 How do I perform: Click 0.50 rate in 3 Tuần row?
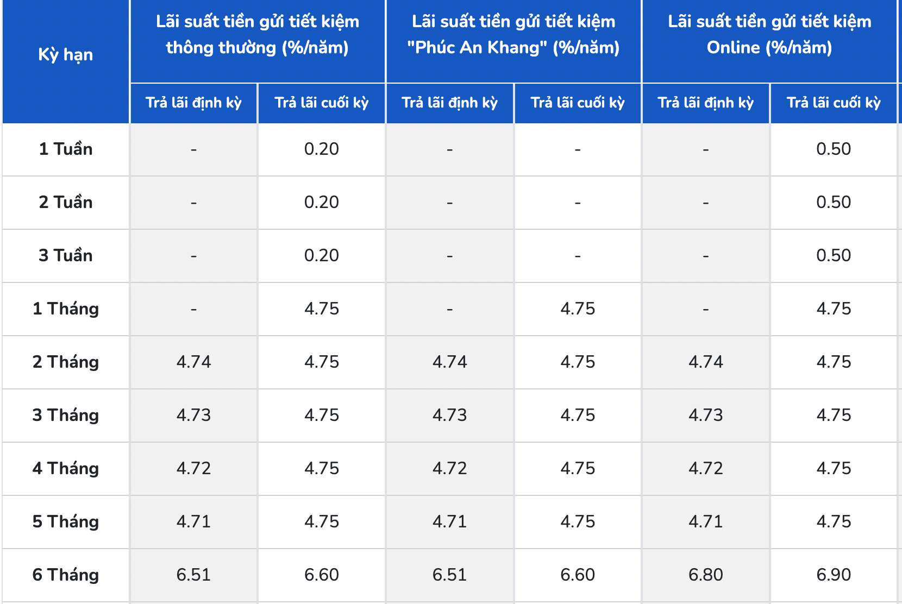coord(834,256)
